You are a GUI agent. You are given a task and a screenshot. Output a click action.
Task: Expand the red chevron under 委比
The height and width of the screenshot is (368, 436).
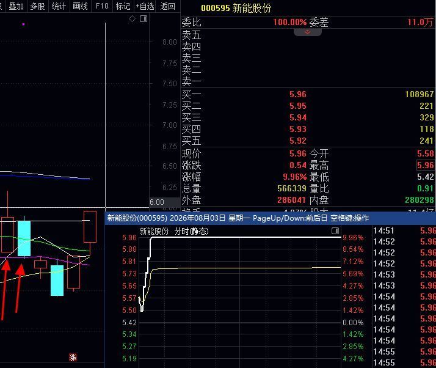click(x=308, y=32)
